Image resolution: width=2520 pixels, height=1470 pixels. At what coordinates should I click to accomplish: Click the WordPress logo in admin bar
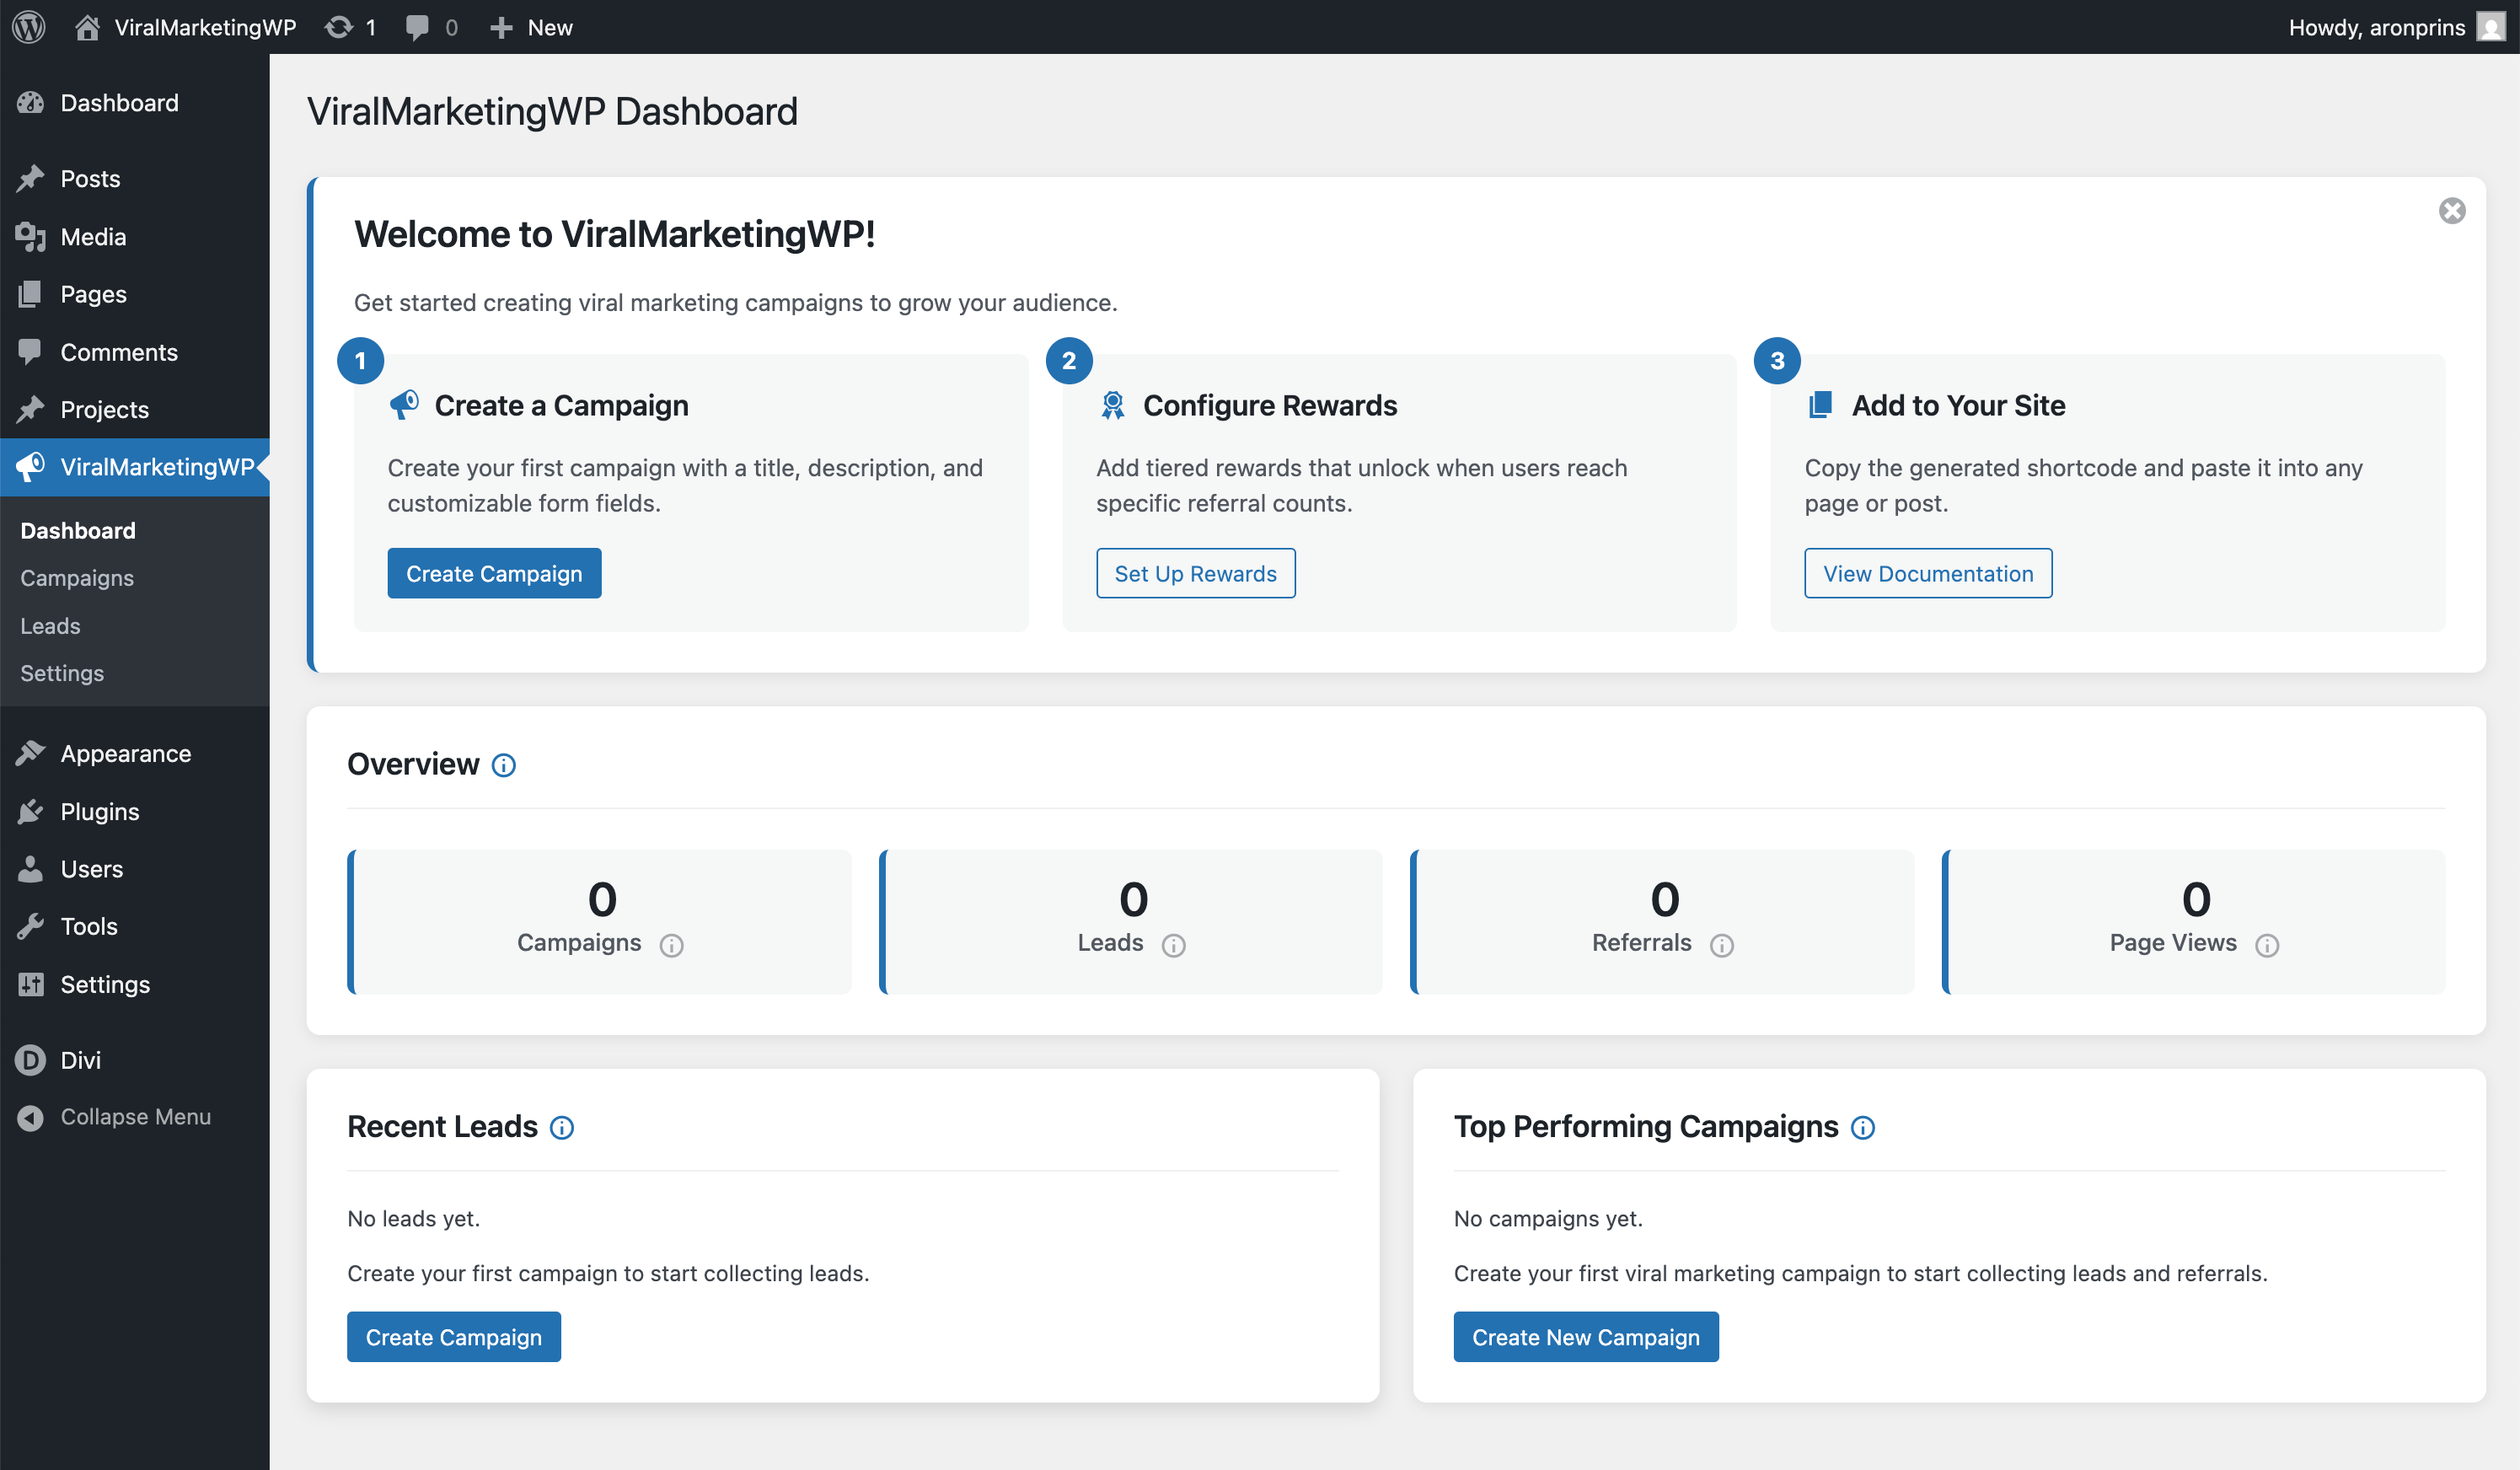[29, 27]
